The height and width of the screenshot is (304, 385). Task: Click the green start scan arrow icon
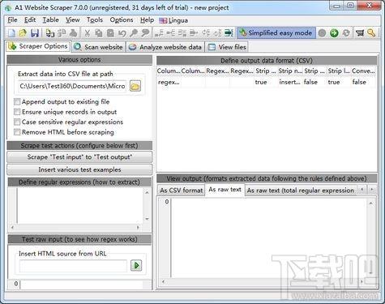[334, 33]
